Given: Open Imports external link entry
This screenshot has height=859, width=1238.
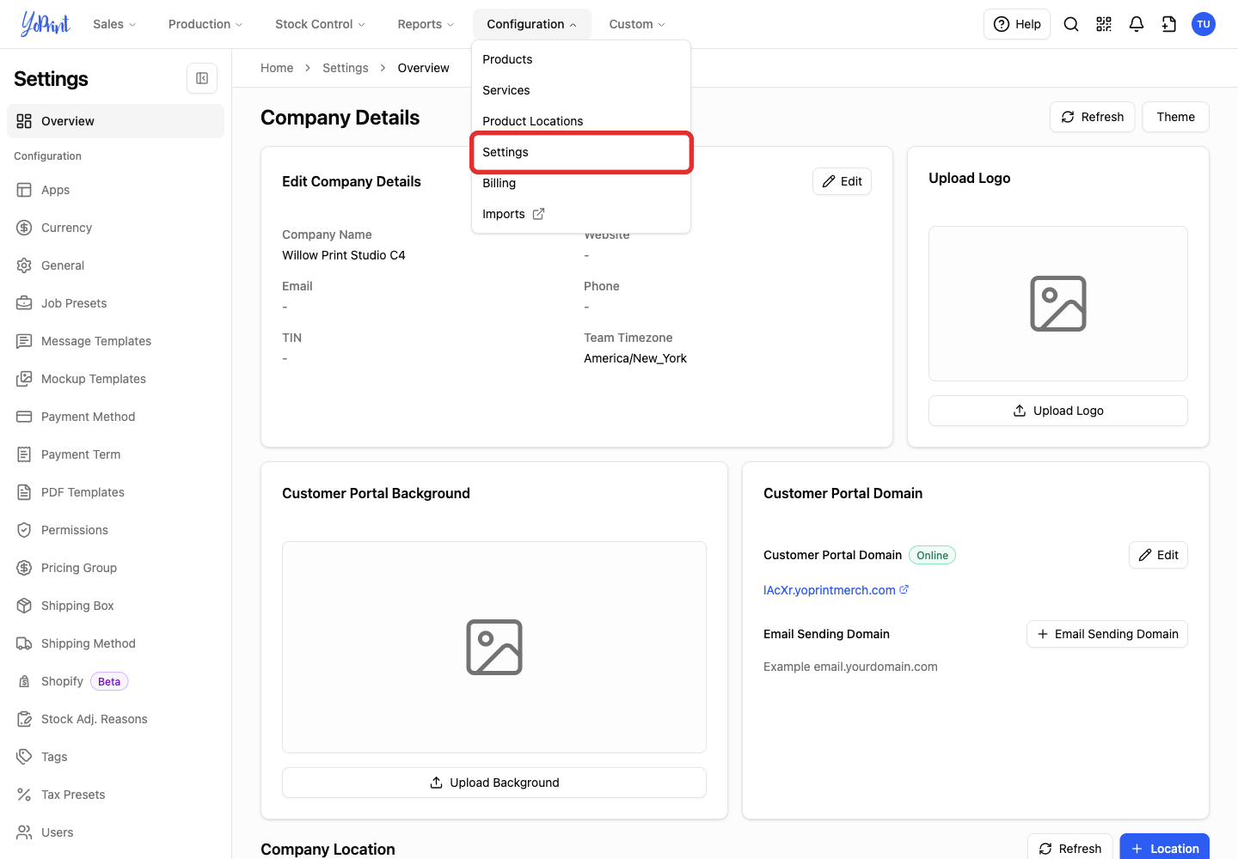Looking at the screenshot, I should pos(581,214).
